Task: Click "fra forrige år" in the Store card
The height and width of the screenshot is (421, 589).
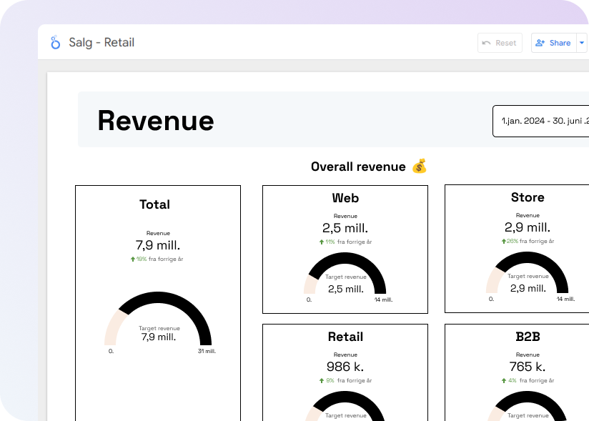Action: (x=537, y=241)
